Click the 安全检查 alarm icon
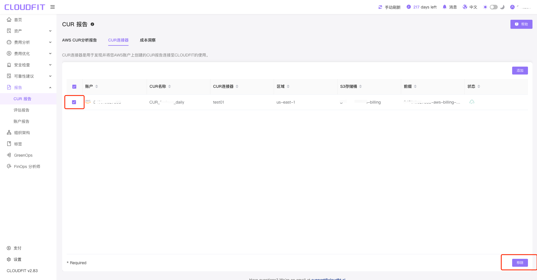 point(9,65)
